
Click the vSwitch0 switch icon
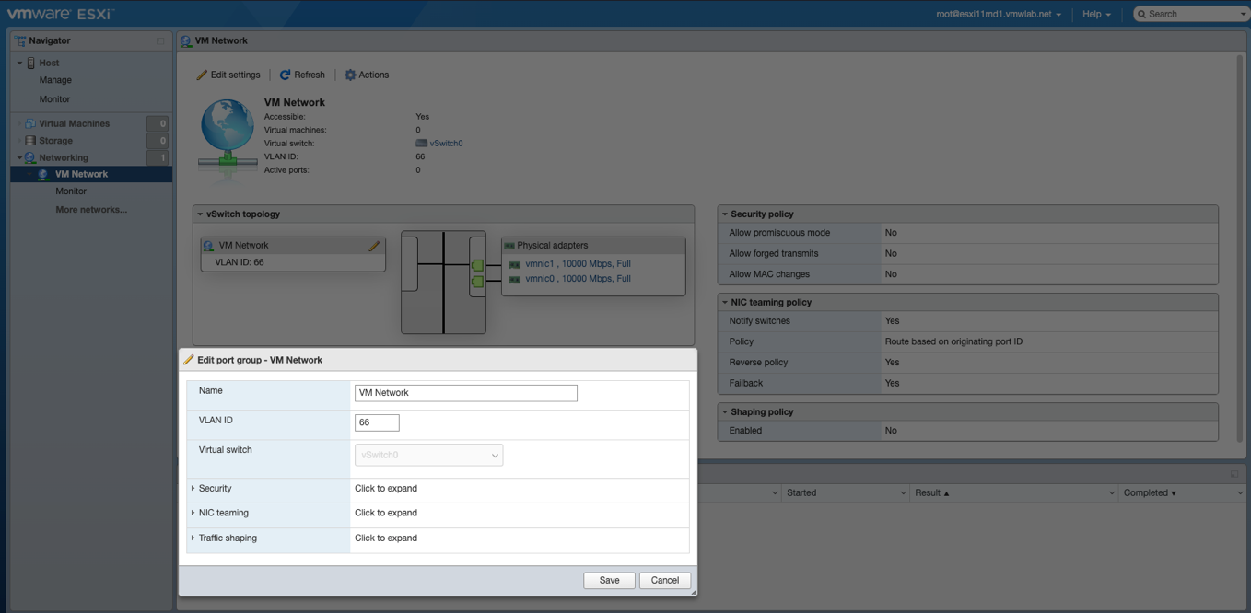point(421,143)
